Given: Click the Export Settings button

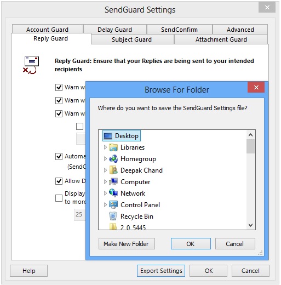Looking at the screenshot, I should tap(161, 271).
